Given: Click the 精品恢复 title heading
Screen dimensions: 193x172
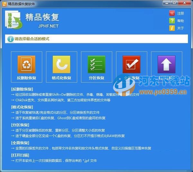Looking at the screenshot, I should [x=42, y=17].
